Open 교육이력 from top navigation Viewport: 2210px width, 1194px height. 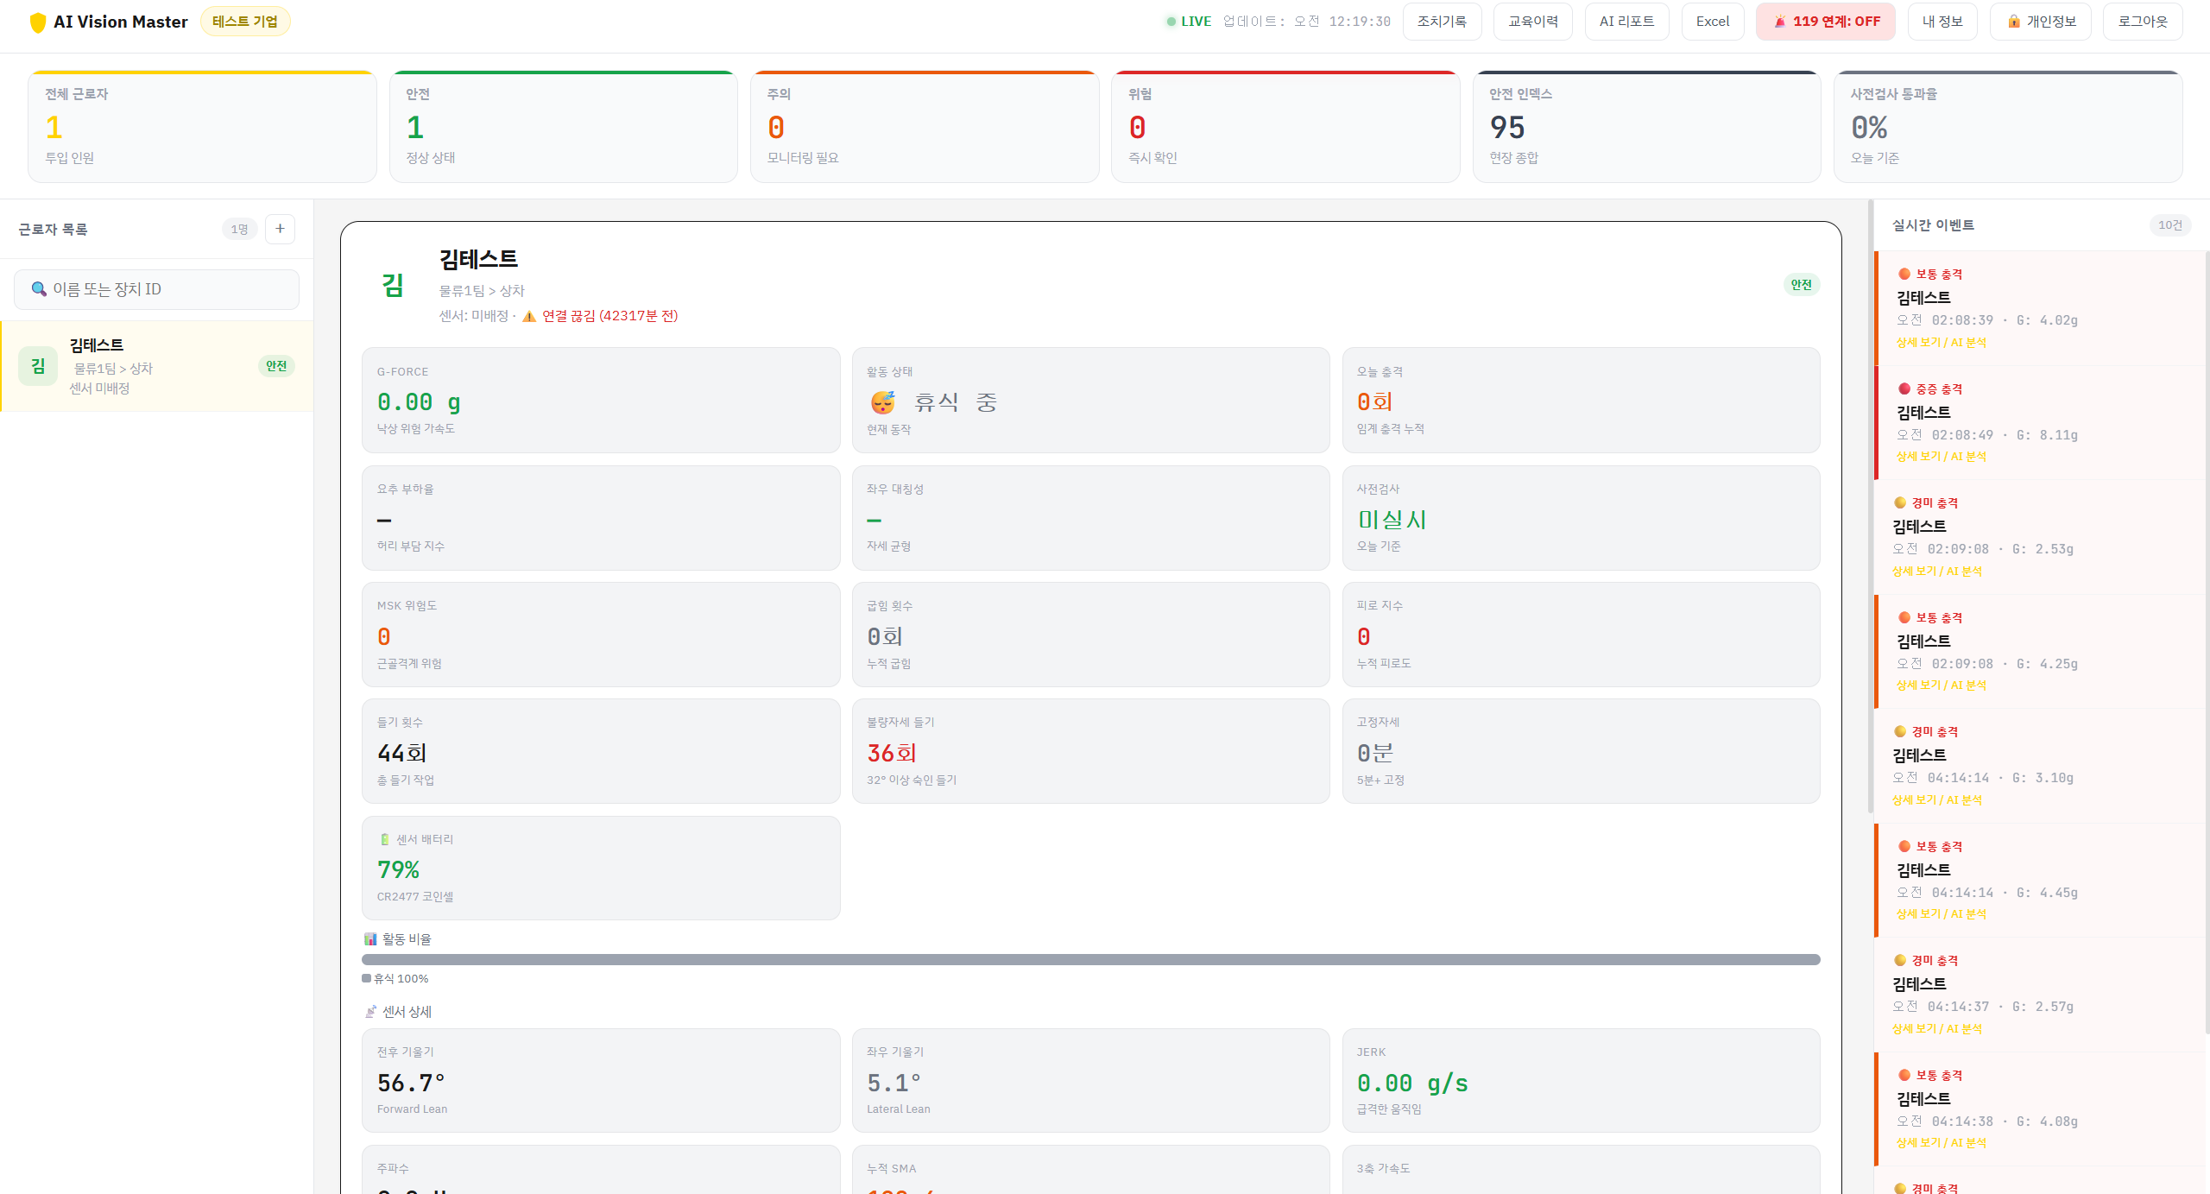click(x=1532, y=22)
